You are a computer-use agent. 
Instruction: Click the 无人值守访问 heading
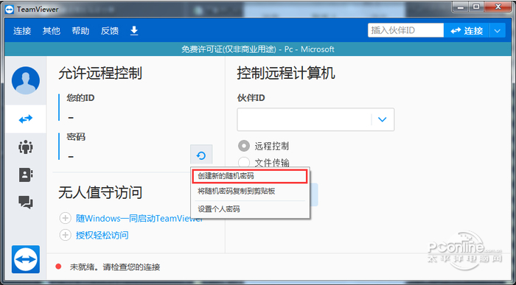click(x=100, y=193)
